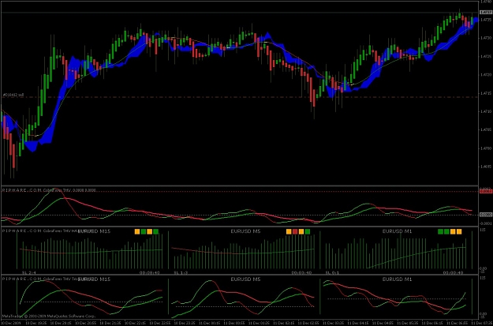Click last orange square in EURUSD M1 histogram panel
Screen dimensions: 493x326
(x=459, y=231)
